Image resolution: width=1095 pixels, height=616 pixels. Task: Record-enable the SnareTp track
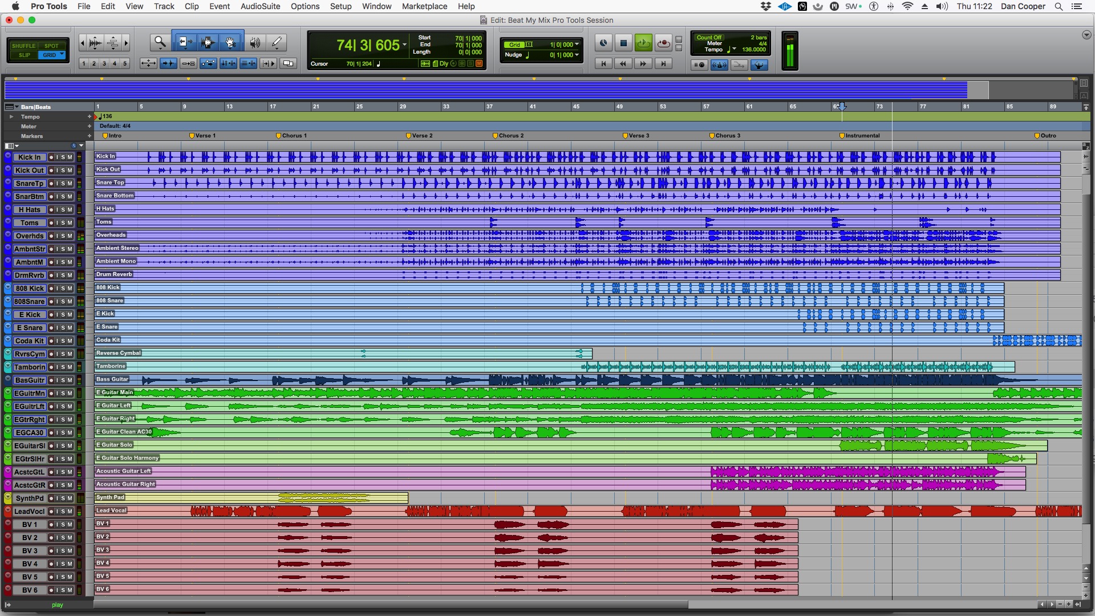(51, 183)
